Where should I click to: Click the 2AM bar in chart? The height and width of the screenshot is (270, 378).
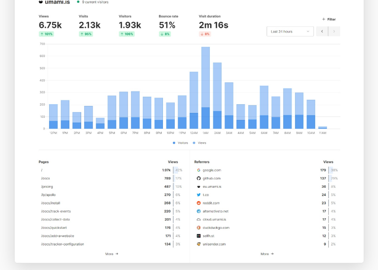(217, 96)
